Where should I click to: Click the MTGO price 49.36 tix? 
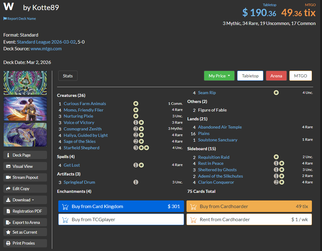[298, 13]
